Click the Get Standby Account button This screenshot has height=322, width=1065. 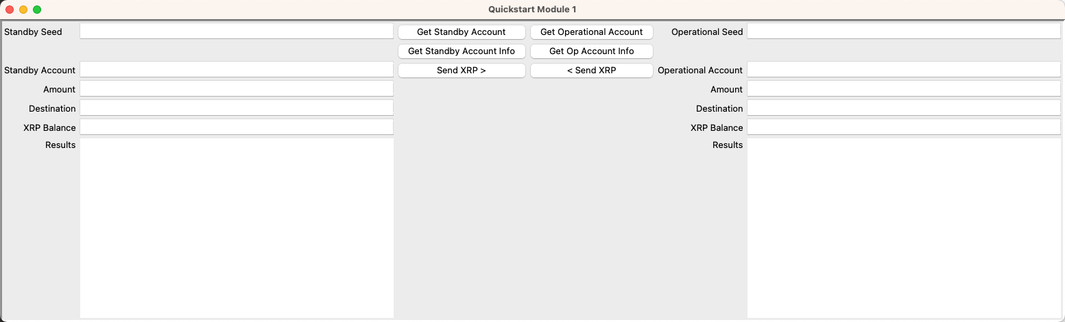(462, 32)
